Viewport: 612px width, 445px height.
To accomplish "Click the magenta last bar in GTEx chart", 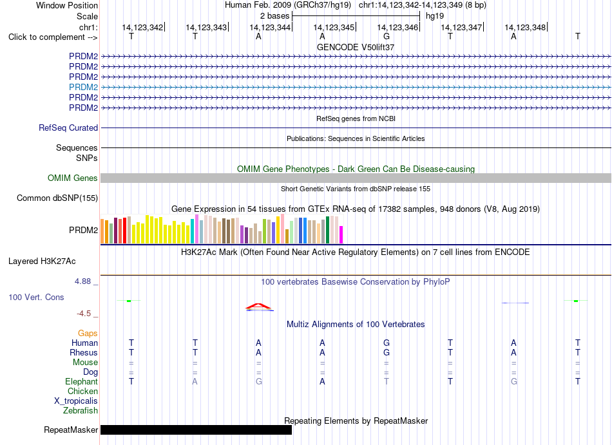I will [341, 235].
